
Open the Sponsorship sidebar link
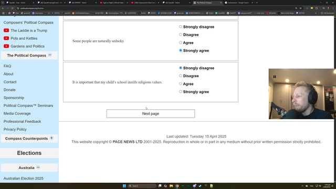14,98
